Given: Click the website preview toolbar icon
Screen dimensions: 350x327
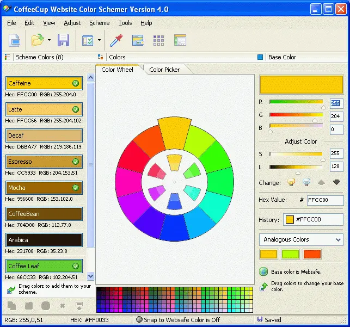Looking at the screenshot, I should point(138,40).
